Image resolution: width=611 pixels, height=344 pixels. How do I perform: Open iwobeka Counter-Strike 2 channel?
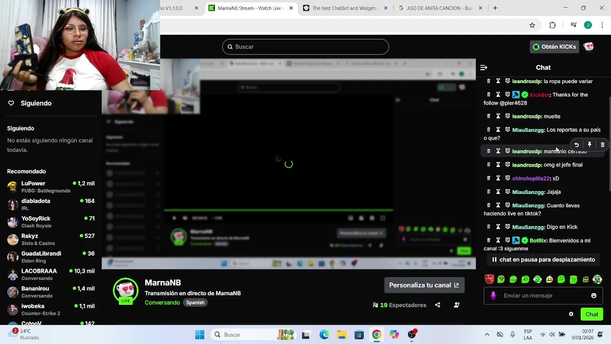[51, 310]
